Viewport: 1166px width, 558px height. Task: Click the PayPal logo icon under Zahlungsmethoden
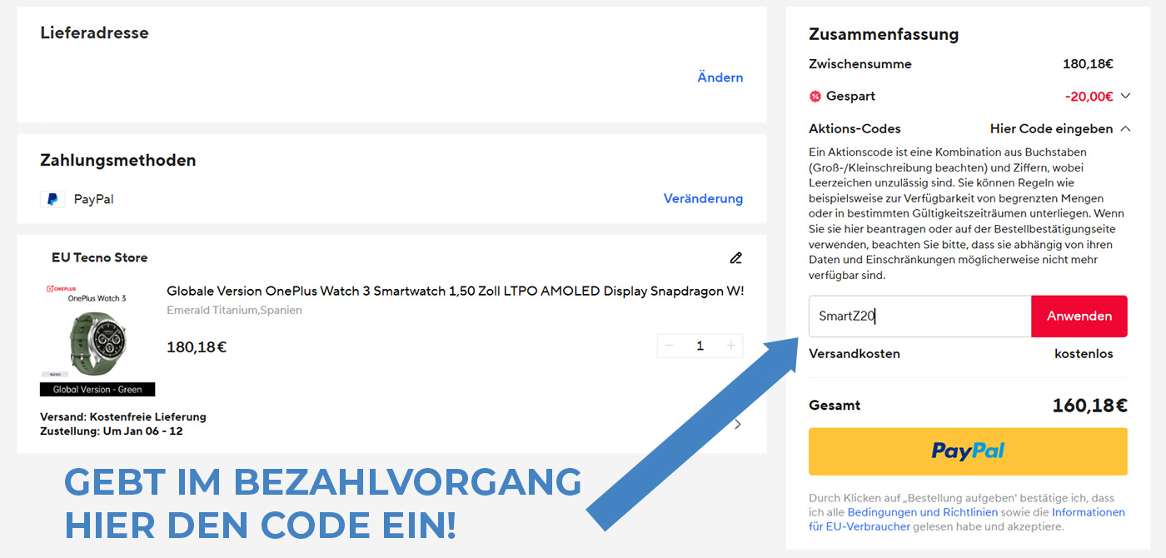pos(52,199)
